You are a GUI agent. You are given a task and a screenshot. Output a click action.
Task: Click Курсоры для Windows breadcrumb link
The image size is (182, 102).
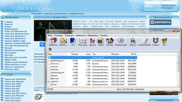pyautogui.click(x=56, y=14)
